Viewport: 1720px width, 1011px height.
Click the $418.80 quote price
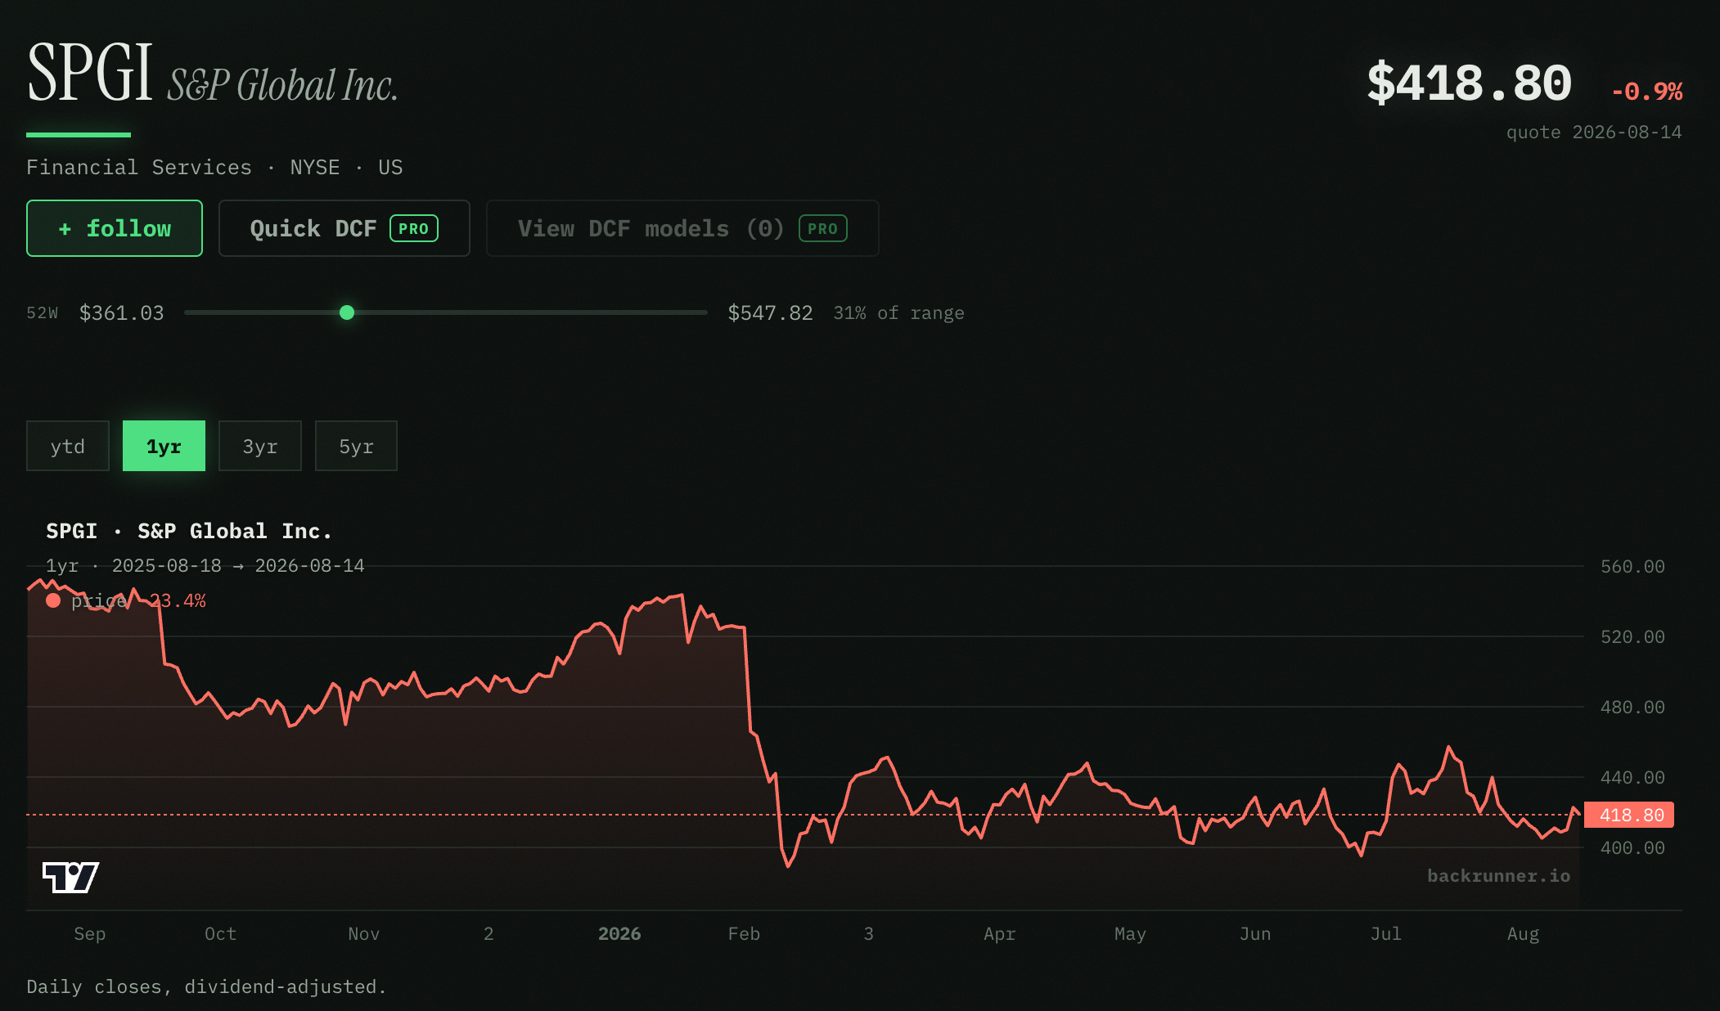1469,83
